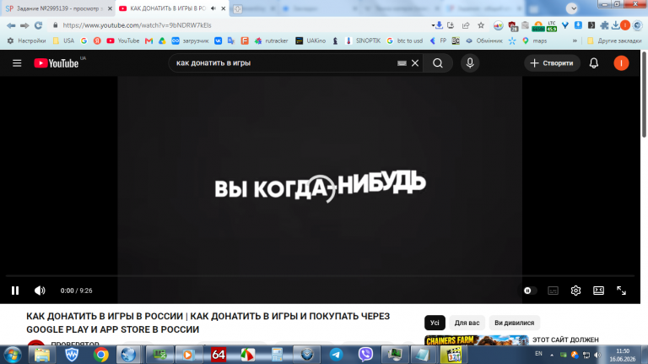Toggle video subtitles
The width and height of the screenshot is (648, 364).
(553, 291)
